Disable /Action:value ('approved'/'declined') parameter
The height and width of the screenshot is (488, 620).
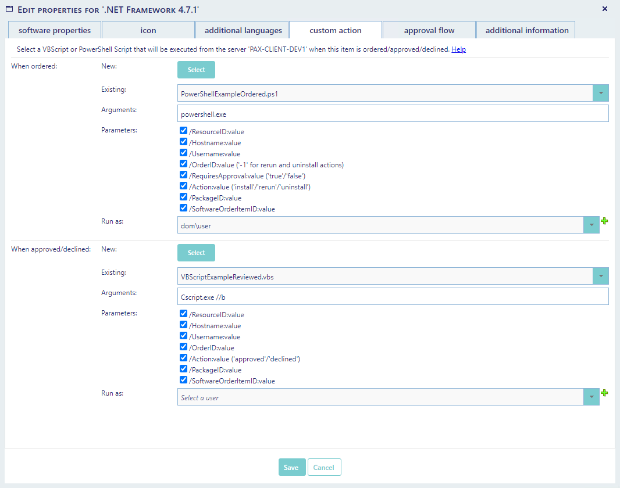click(184, 358)
